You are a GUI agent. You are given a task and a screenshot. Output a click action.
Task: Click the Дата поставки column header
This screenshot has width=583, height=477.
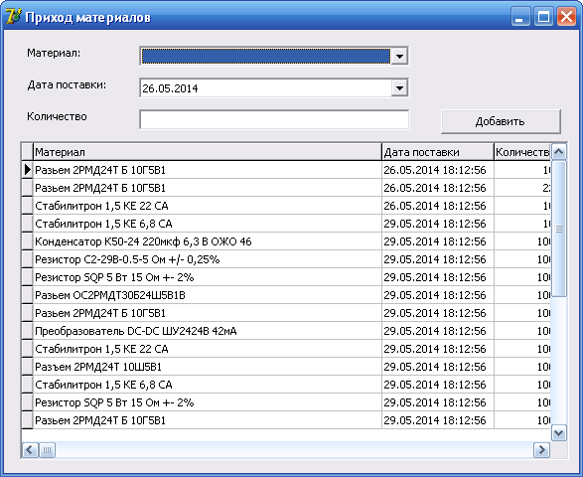438,152
